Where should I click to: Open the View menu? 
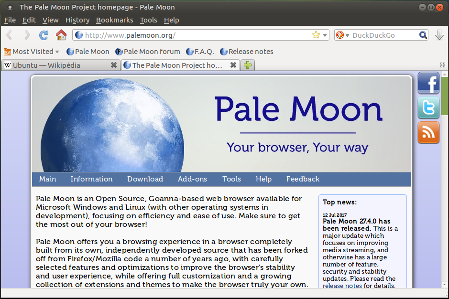coord(50,20)
